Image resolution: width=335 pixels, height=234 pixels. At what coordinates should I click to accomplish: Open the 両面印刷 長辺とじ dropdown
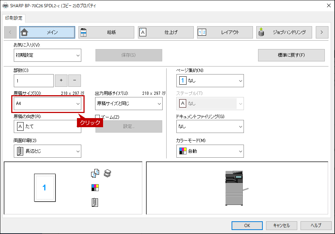click(48, 151)
